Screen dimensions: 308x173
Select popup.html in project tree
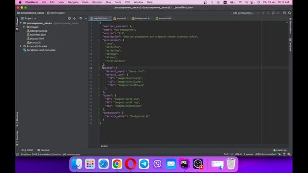pyautogui.click(x=35, y=38)
